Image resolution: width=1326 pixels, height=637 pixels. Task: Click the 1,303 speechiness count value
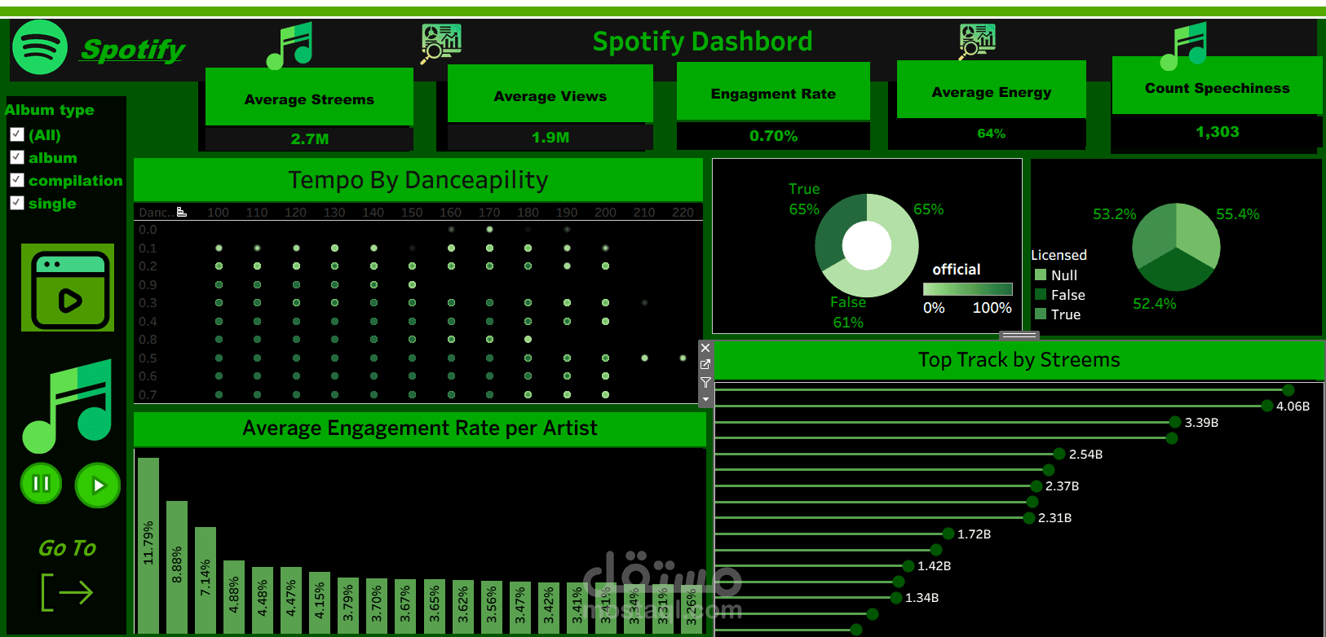(1218, 132)
